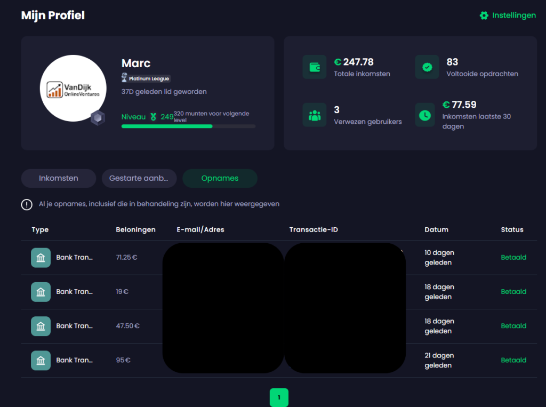Click the bank icon on the 71.25€ row
This screenshot has width=546, height=407.
click(x=41, y=257)
